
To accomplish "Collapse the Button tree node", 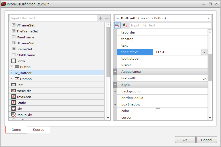I will pos(11,67).
